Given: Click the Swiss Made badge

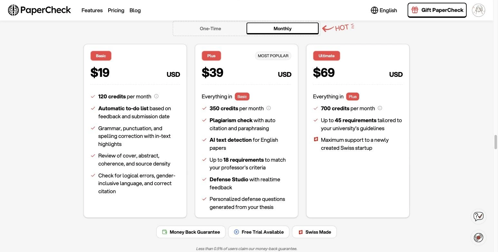Looking at the screenshot, I should (x=314, y=232).
